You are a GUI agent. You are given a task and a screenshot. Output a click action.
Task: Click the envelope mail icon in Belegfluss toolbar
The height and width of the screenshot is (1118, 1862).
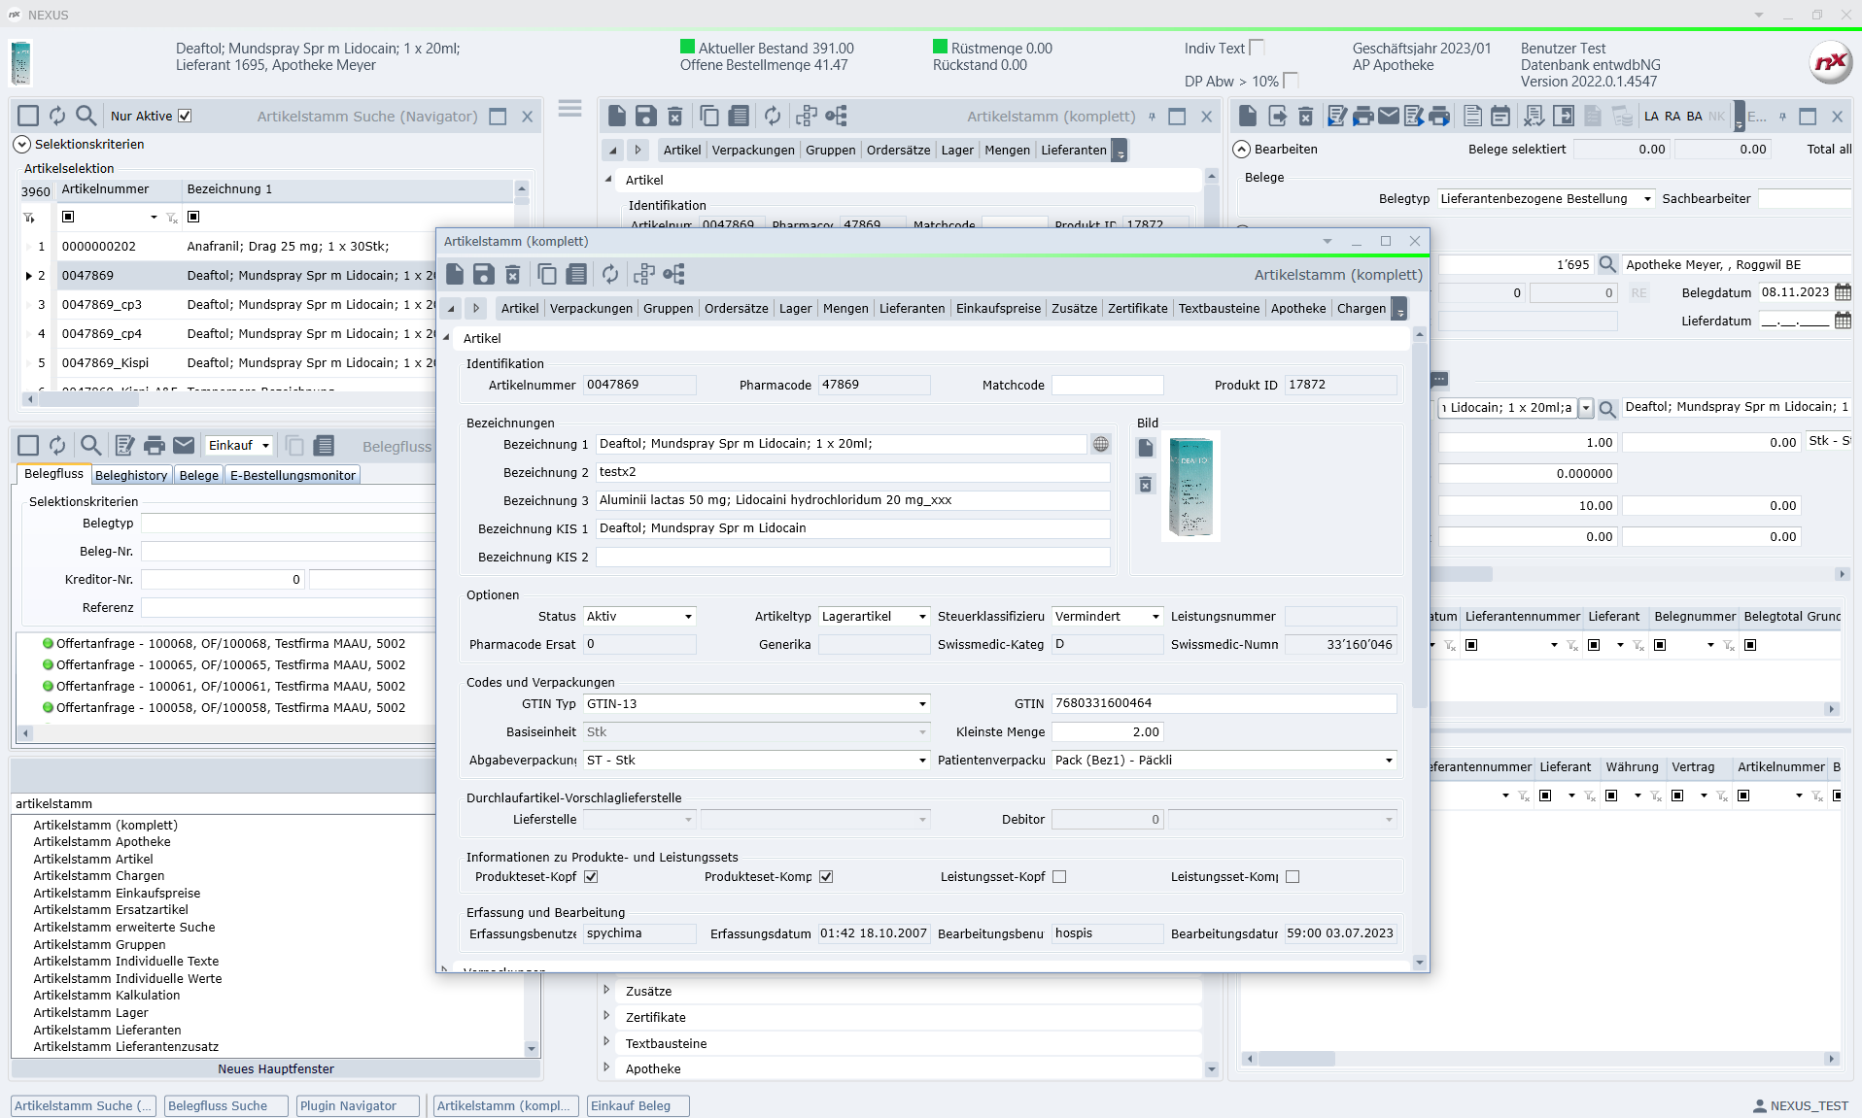coord(184,446)
